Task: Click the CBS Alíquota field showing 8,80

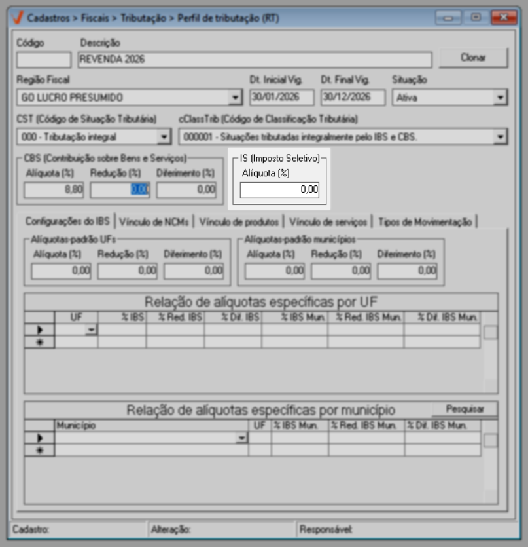Action: click(54, 190)
